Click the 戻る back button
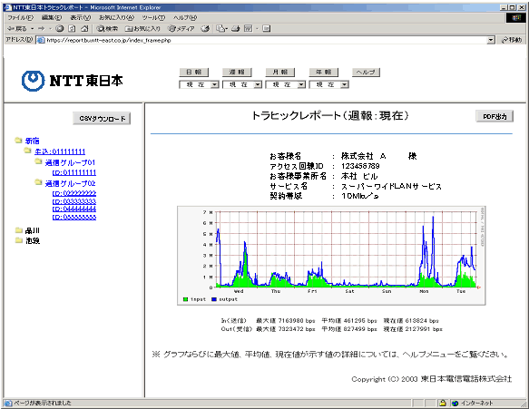The image size is (529, 409). tap(17, 29)
